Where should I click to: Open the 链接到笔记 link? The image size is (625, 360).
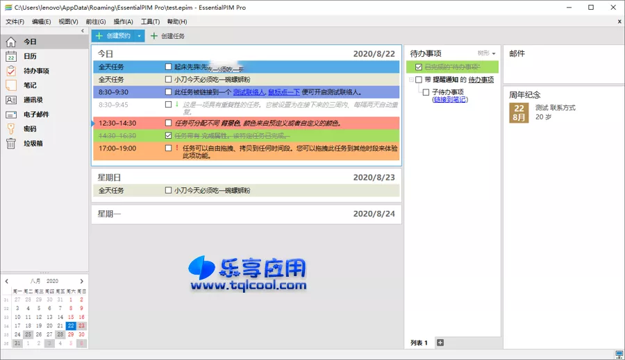[x=449, y=100]
